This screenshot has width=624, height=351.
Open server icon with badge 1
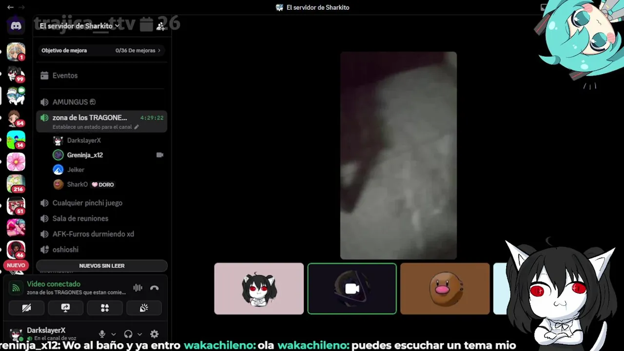(x=16, y=52)
